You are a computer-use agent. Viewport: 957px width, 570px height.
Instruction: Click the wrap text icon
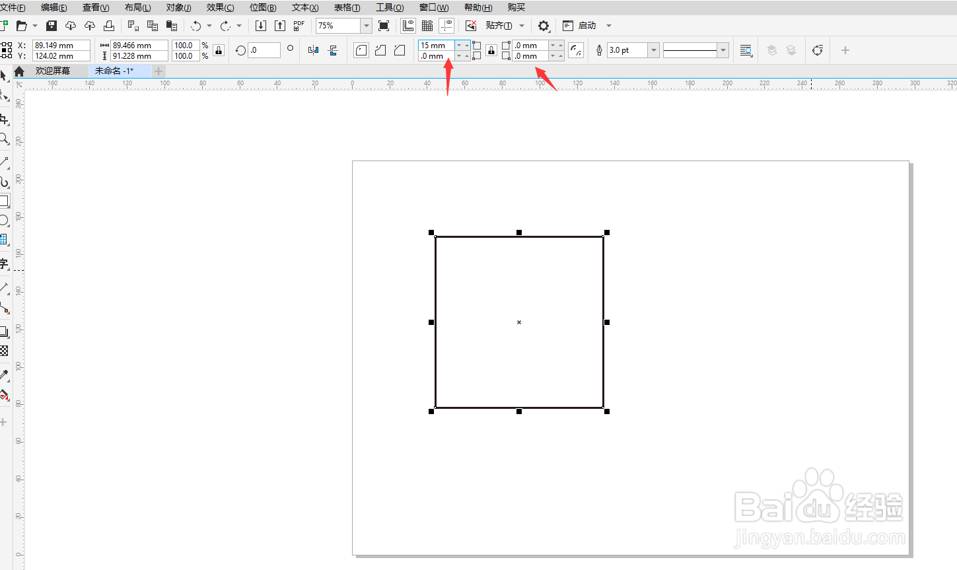tap(746, 50)
